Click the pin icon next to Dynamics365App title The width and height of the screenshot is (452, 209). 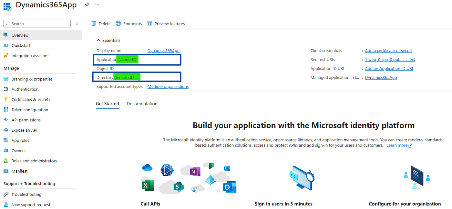pyautogui.click(x=87, y=5)
